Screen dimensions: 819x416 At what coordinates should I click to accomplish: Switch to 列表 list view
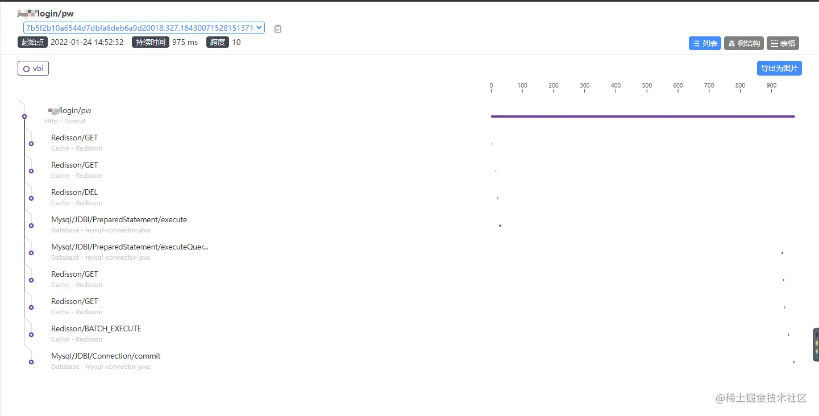pos(705,43)
